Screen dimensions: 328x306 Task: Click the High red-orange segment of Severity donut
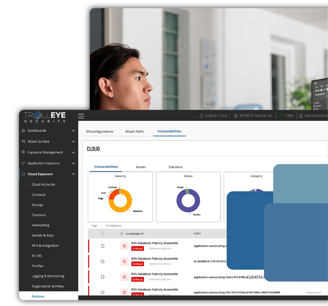click(113, 195)
